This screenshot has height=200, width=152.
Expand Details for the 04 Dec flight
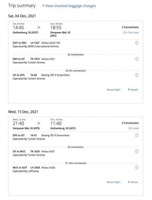tap(133, 89)
